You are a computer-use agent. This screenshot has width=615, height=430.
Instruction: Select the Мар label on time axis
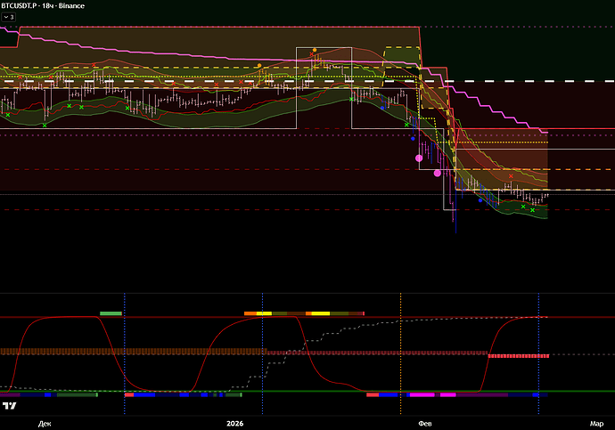tap(596, 424)
